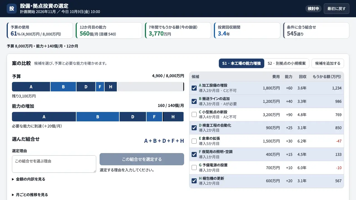Click 候補を追加する button
356x200 pixels.
[x=328, y=63]
